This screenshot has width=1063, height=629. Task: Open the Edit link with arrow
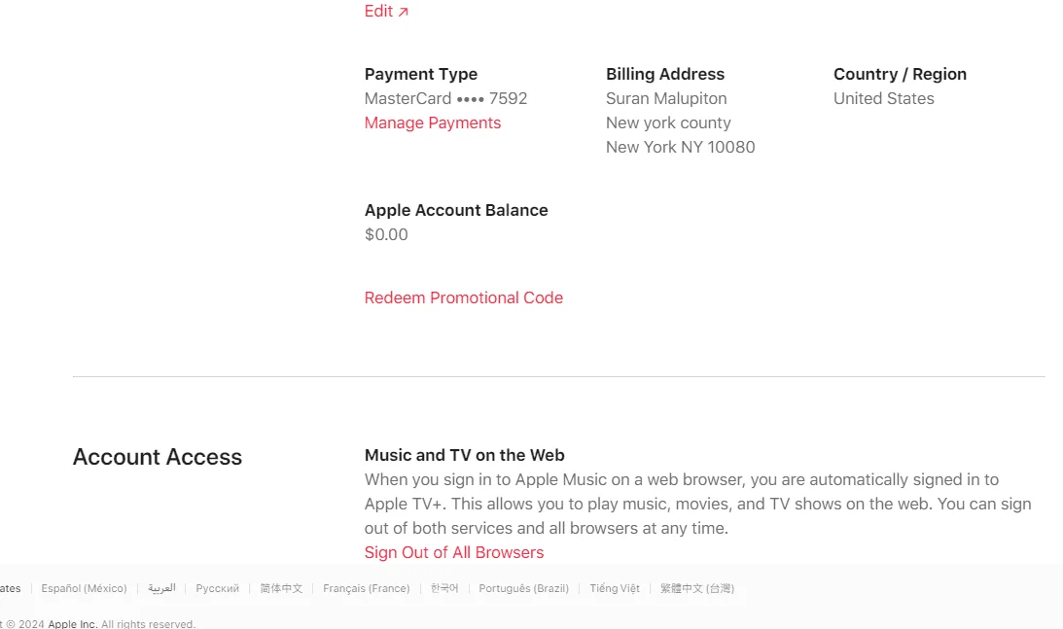pos(386,11)
